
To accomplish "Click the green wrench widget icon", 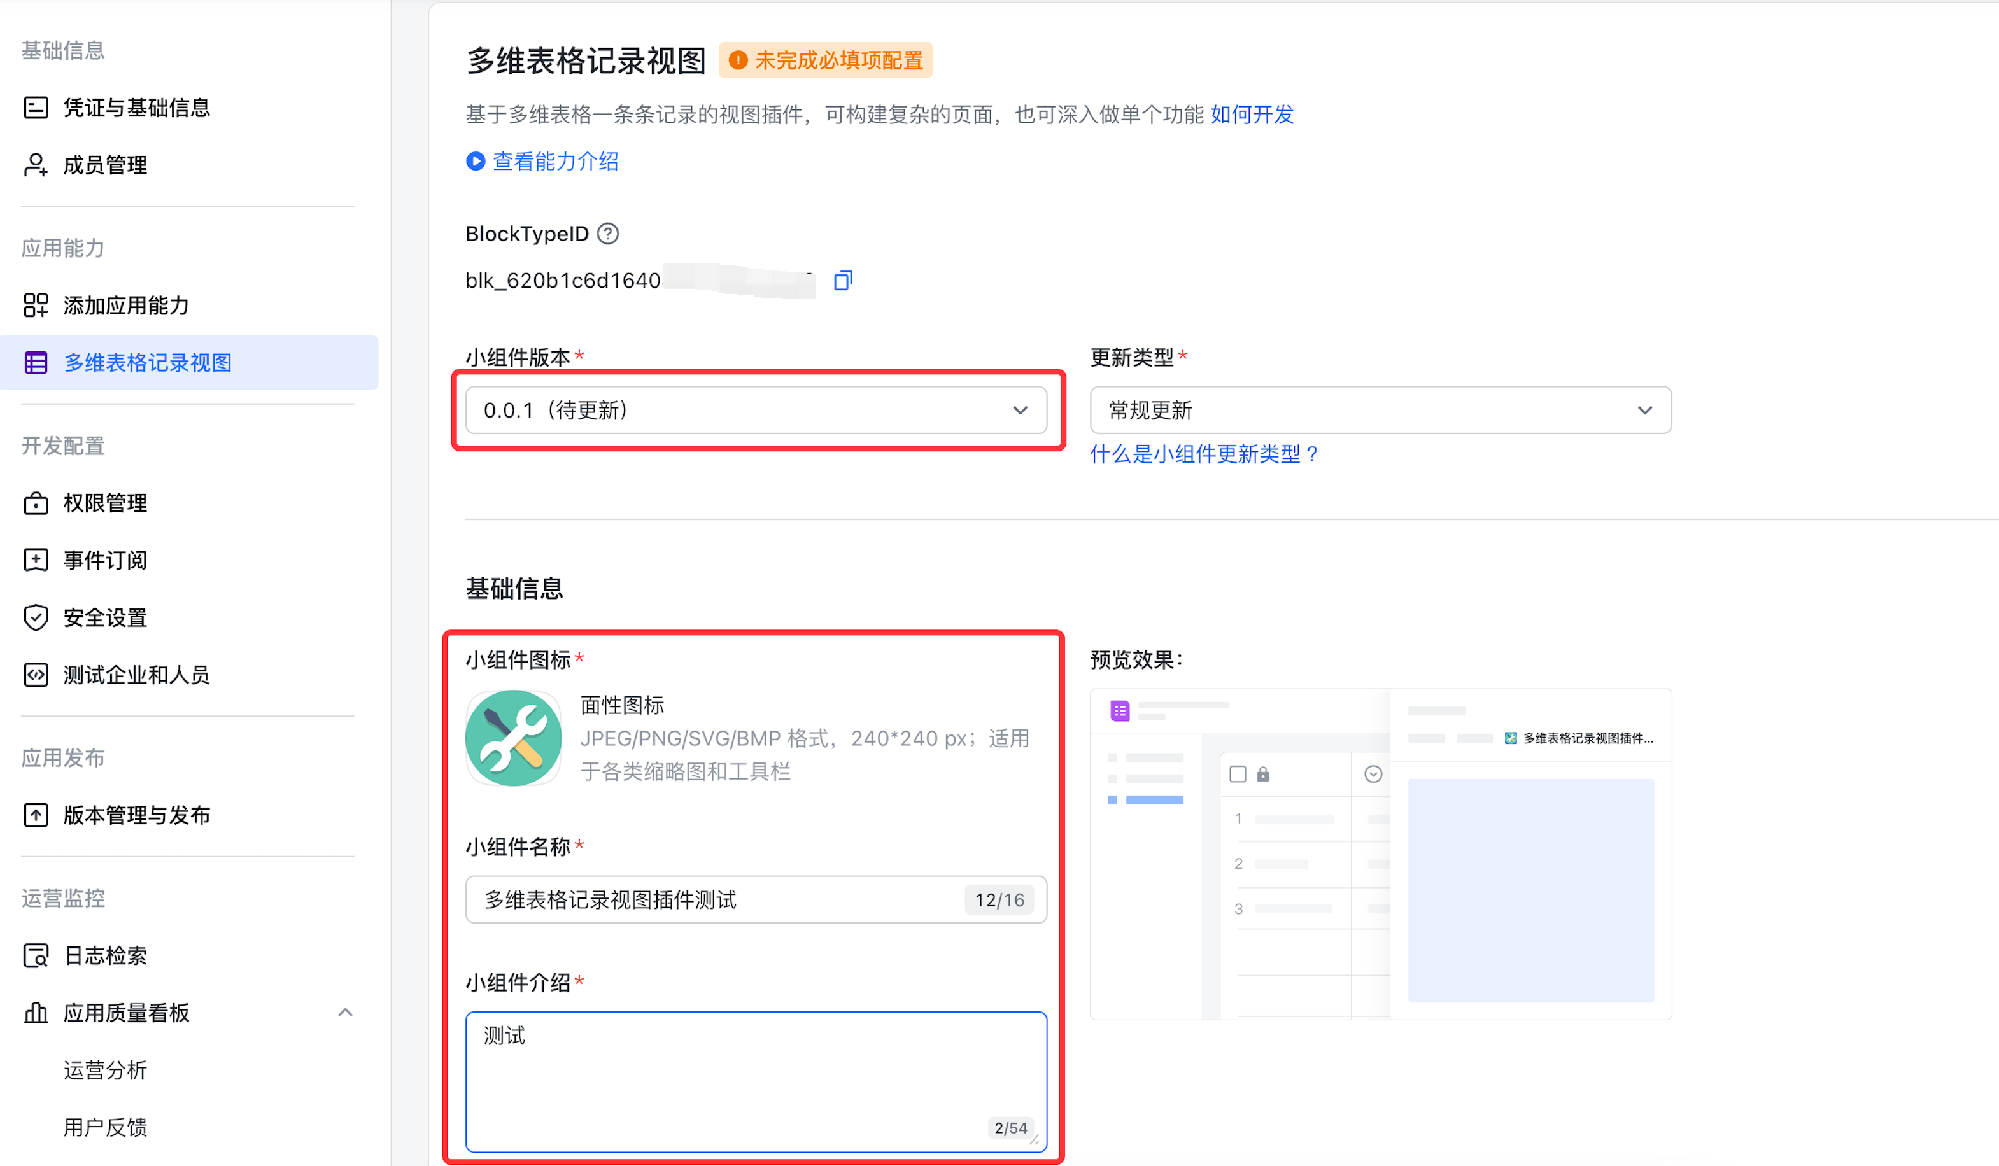I will 514,738.
